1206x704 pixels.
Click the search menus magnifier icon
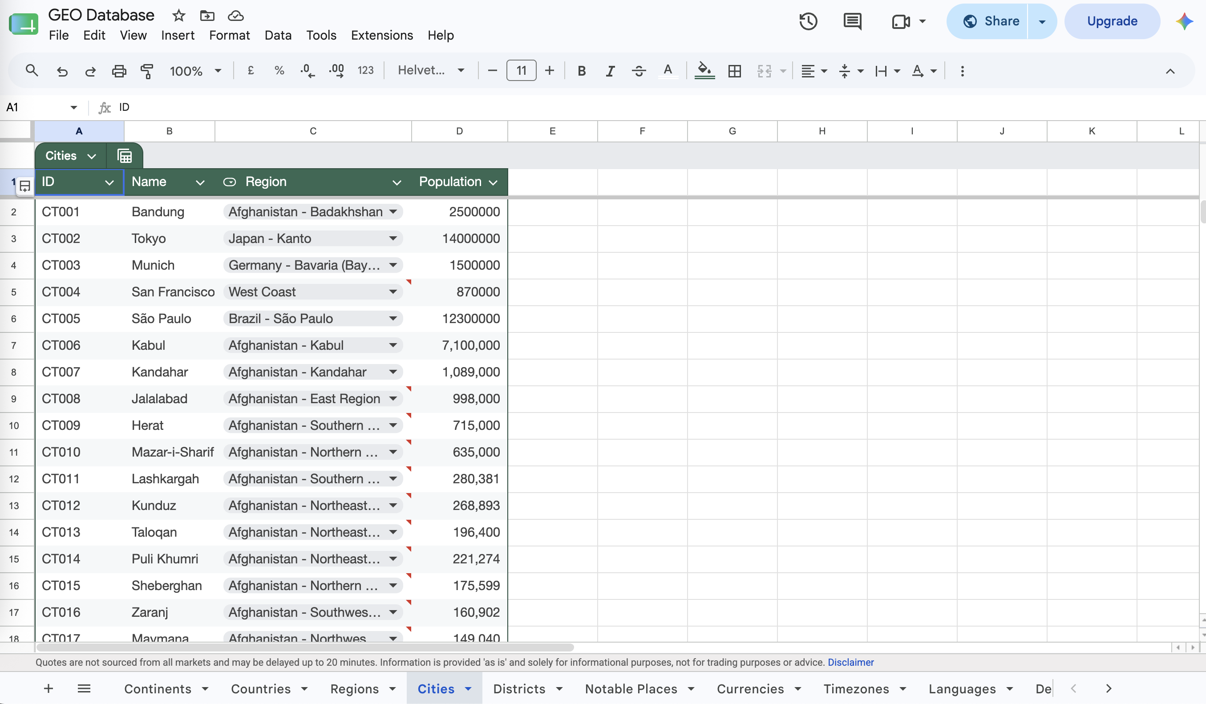(x=32, y=71)
